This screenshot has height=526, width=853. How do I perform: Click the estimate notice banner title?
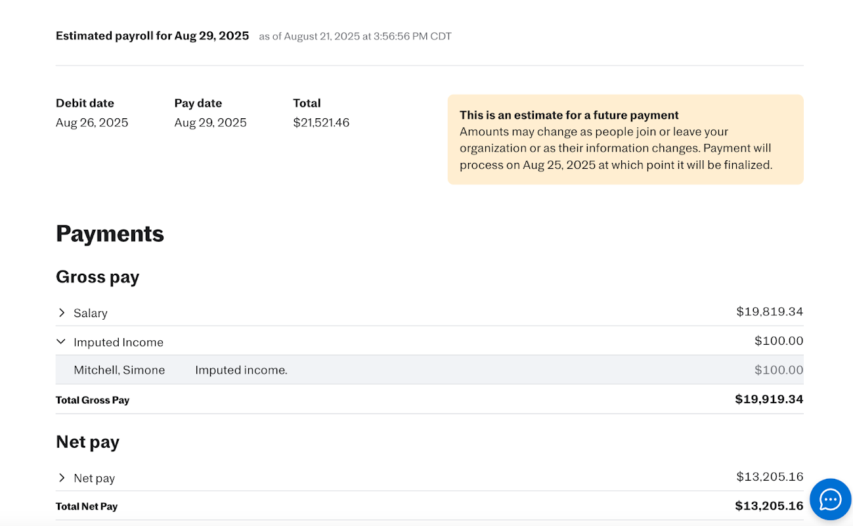569,116
